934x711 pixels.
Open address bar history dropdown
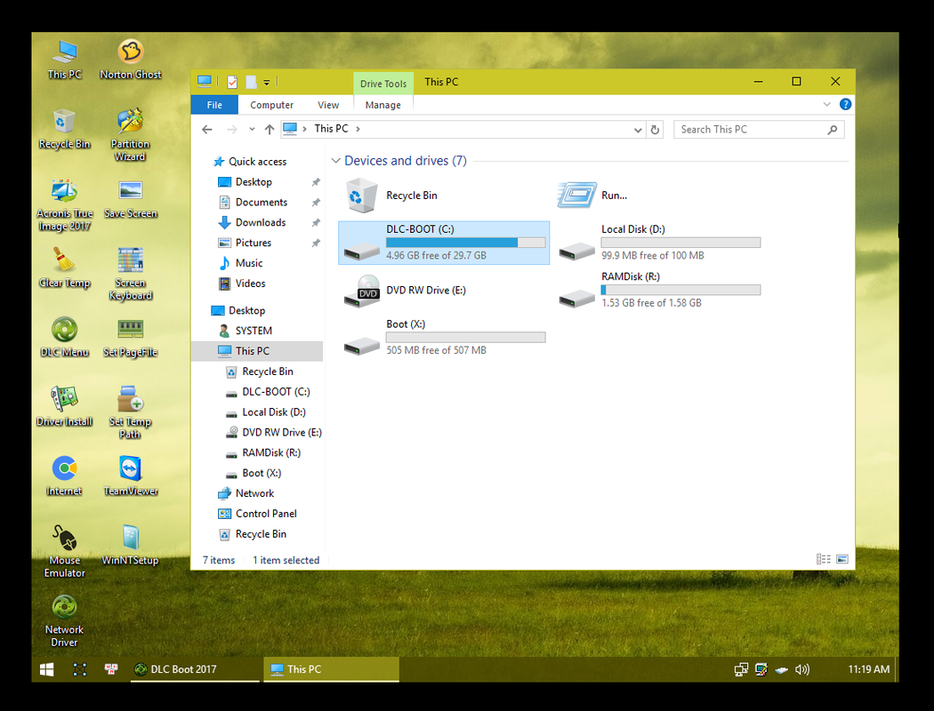click(x=638, y=130)
